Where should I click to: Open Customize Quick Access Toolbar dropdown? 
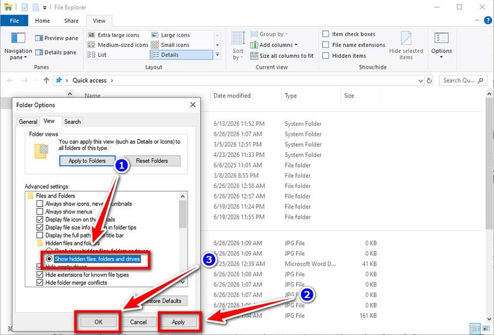coord(44,7)
